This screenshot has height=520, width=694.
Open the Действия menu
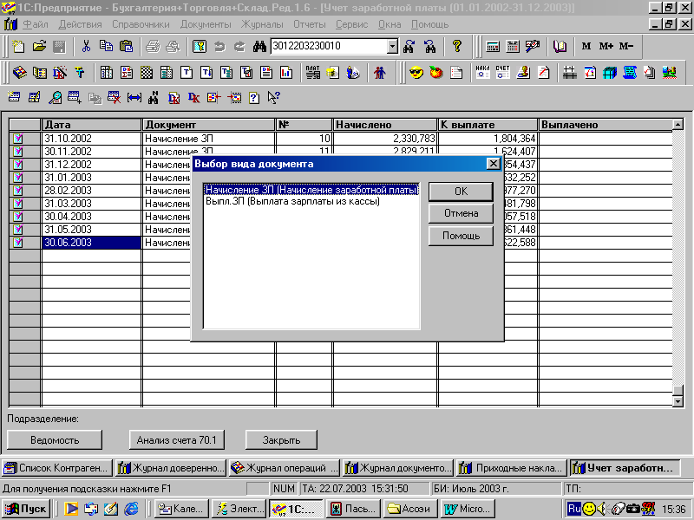(80, 24)
